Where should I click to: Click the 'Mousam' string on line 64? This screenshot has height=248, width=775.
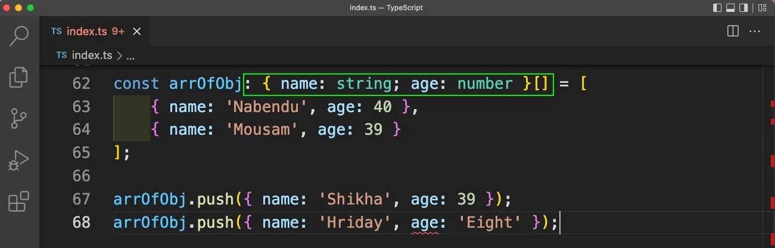(261, 129)
